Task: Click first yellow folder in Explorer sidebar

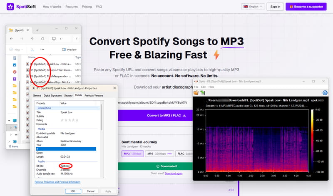Action: (x=15, y=86)
